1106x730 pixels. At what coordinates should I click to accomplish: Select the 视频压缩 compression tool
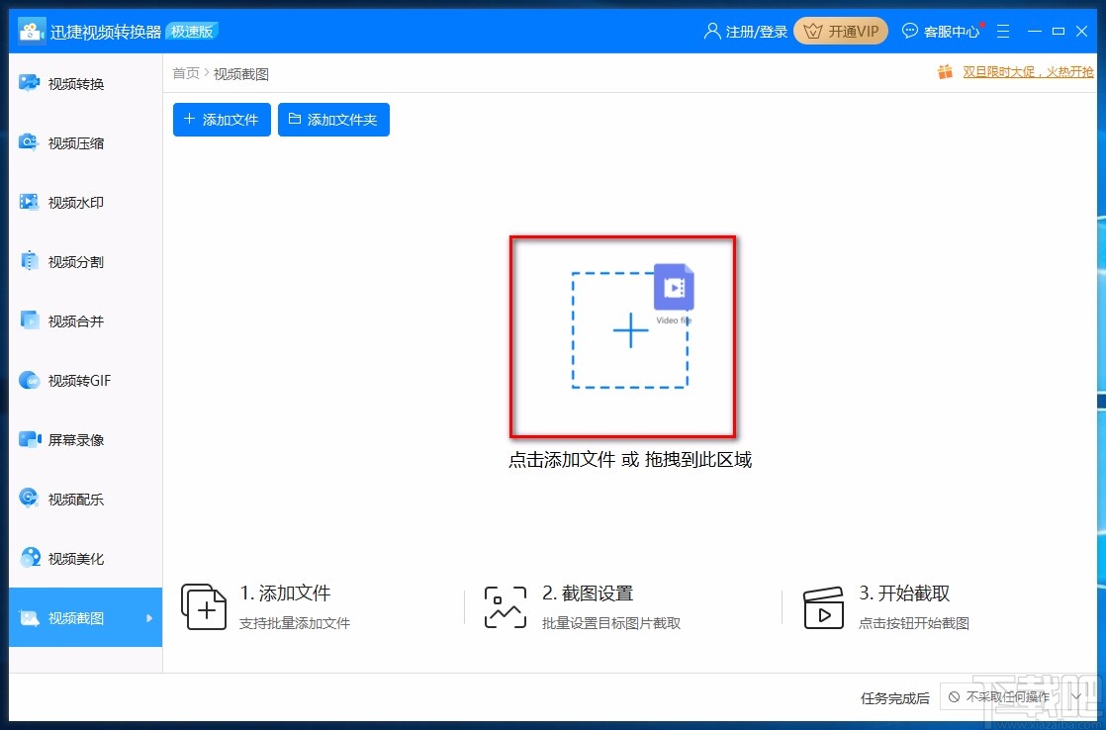(69, 142)
